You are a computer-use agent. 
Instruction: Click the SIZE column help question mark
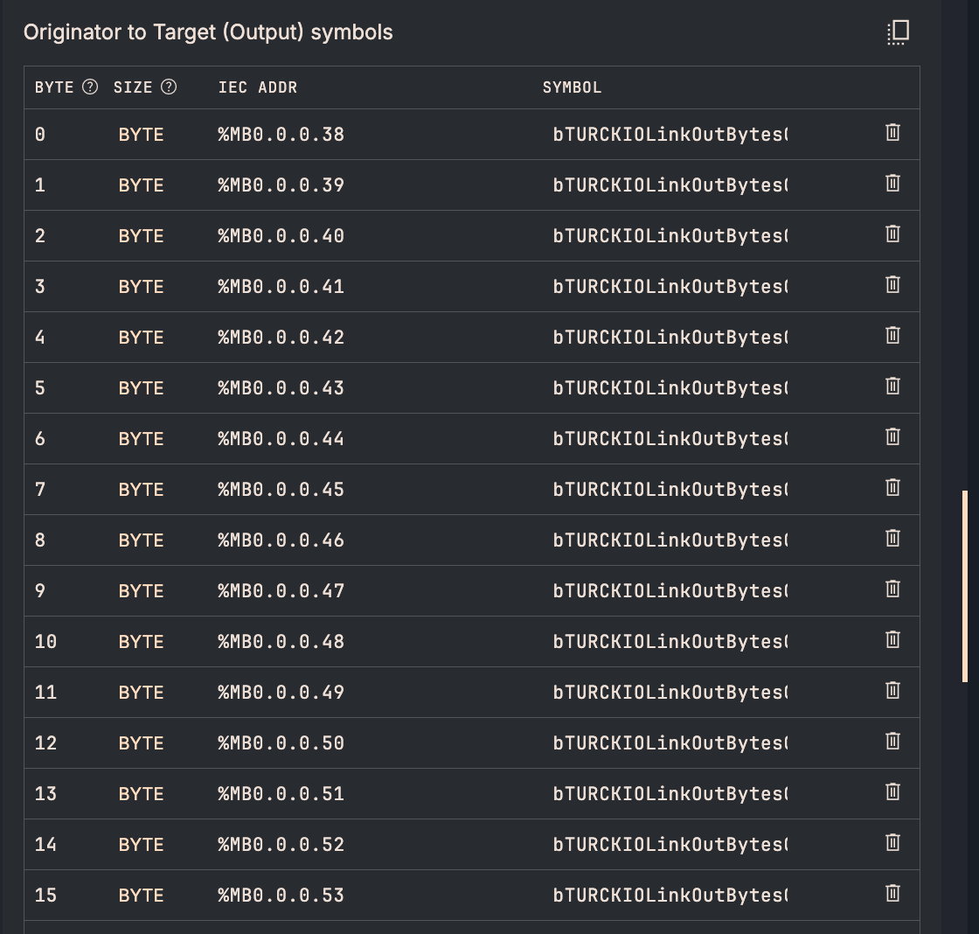coord(169,87)
